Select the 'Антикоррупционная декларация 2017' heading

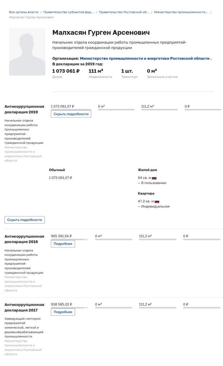pyautogui.click(x=24, y=307)
